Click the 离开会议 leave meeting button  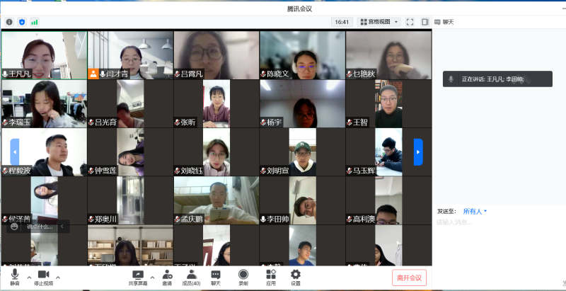click(409, 278)
